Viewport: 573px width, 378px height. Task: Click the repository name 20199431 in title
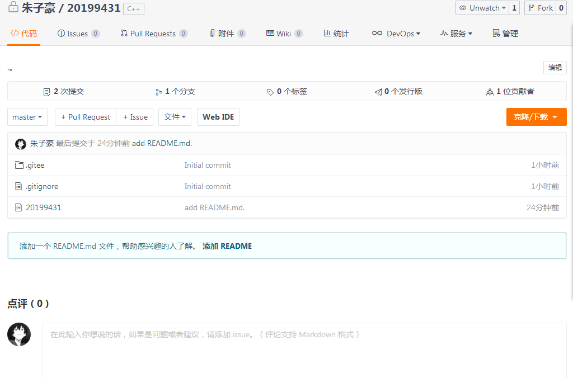coord(94,8)
